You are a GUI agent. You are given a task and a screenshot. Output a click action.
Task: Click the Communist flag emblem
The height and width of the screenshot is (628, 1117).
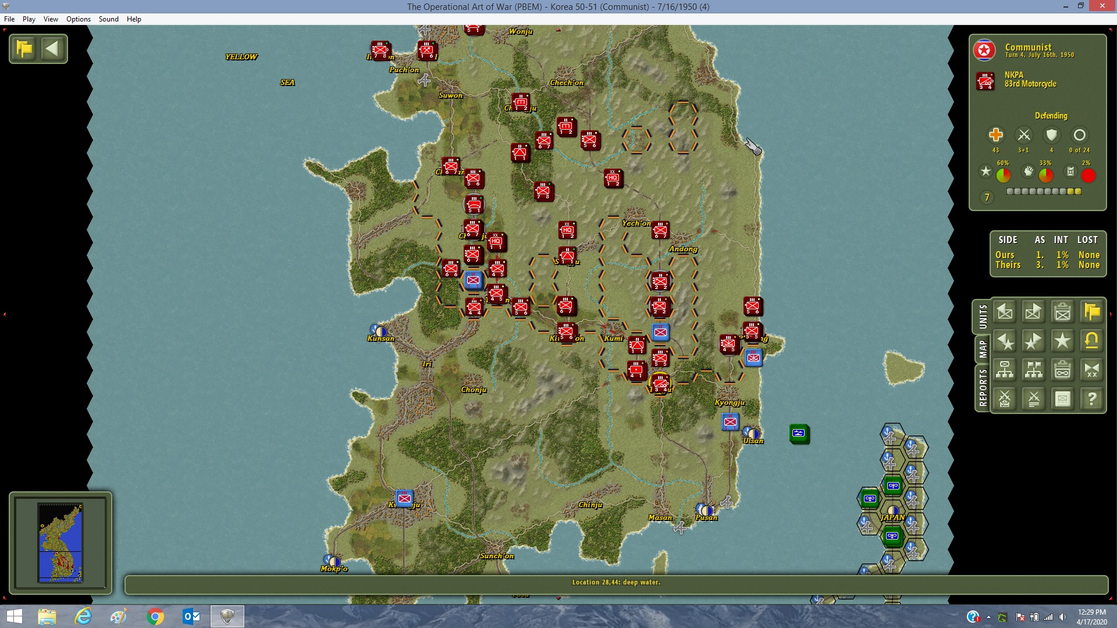click(984, 51)
